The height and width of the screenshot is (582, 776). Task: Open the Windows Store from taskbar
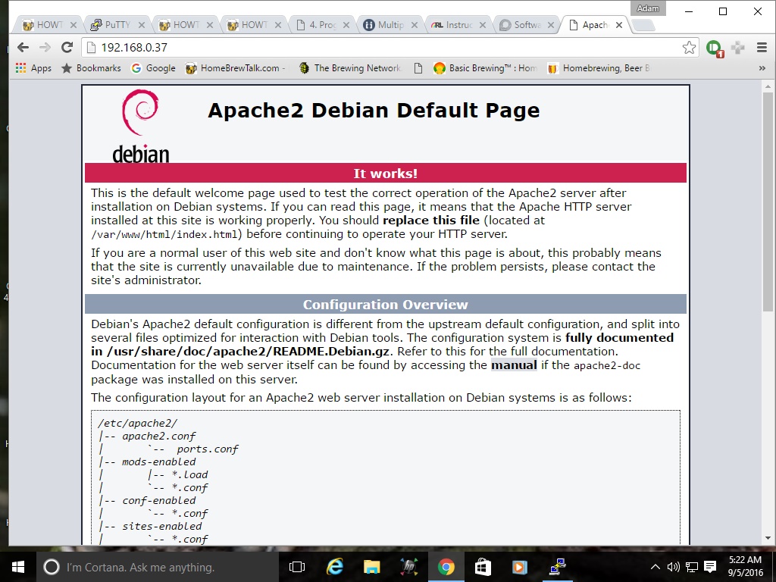[x=483, y=567]
